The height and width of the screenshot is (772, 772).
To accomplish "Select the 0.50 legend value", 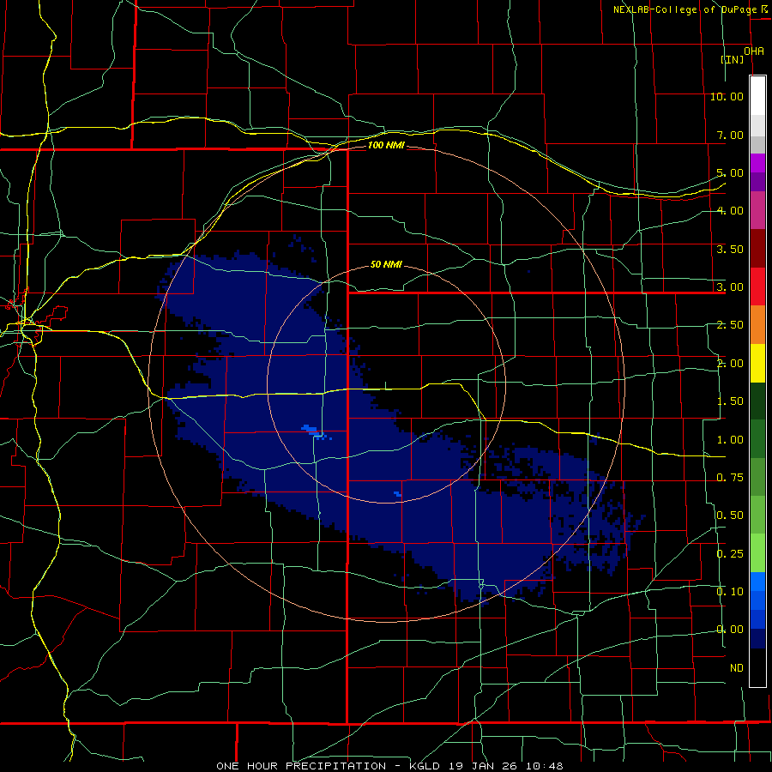I will pos(730,516).
